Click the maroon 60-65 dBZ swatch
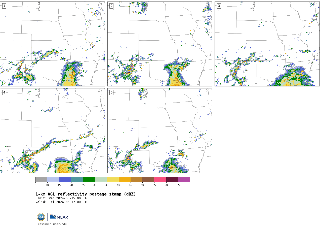Screen dimensions: 322x227 172,180
